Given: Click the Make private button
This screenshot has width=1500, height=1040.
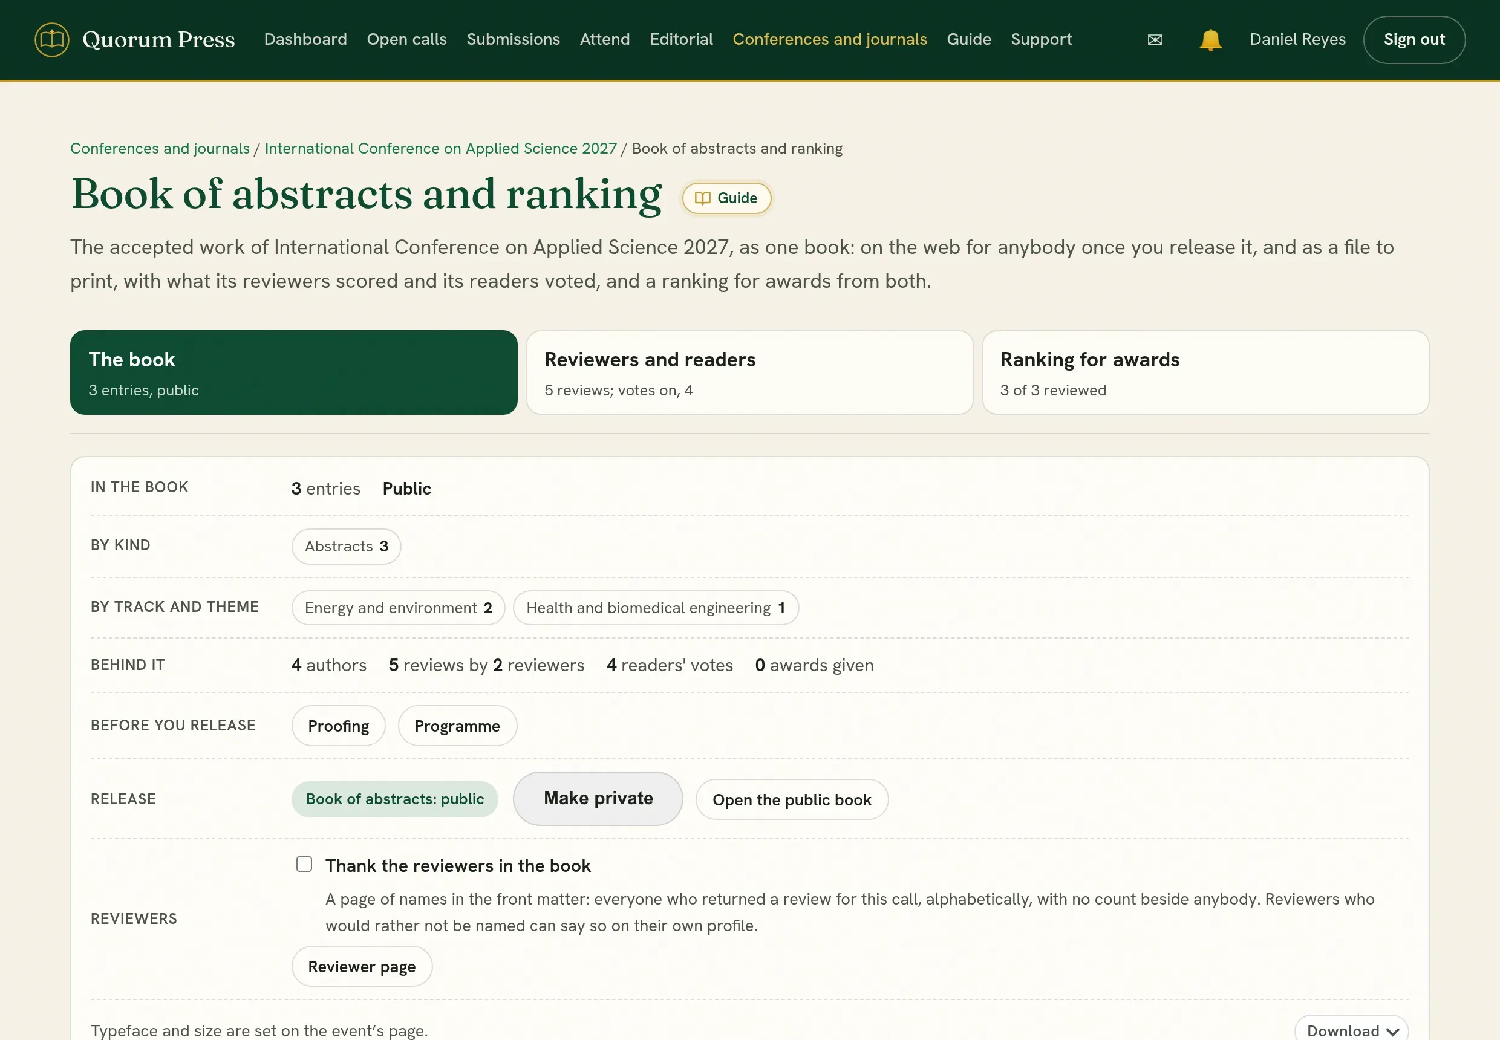Looking at the screenshot, I should point(598,799).
